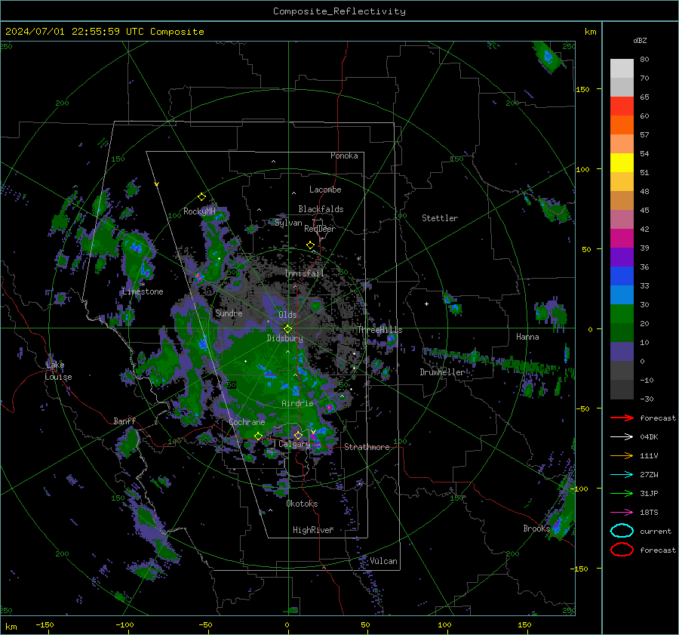679x635 pixels.
Task: Click the Drumheller city label
Action: 443,372
